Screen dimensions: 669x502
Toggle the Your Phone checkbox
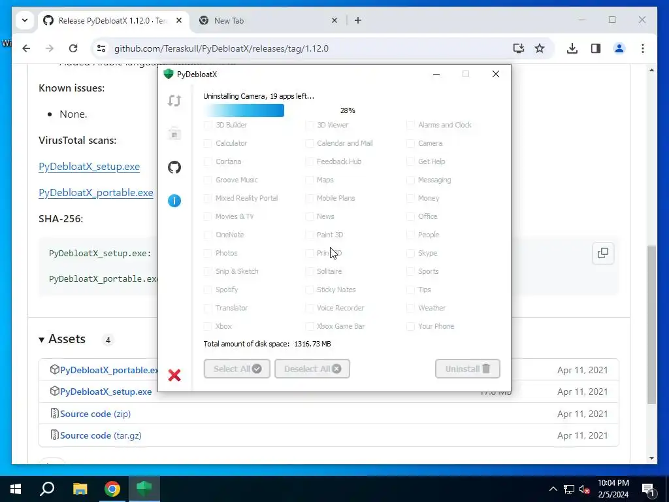pyautogui.click(x=410, y=327)
